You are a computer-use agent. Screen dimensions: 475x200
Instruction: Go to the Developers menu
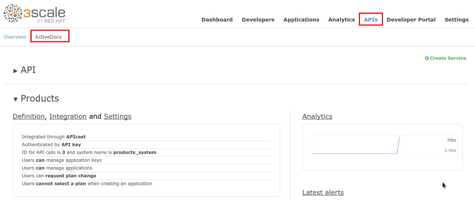tap(258, 20)
